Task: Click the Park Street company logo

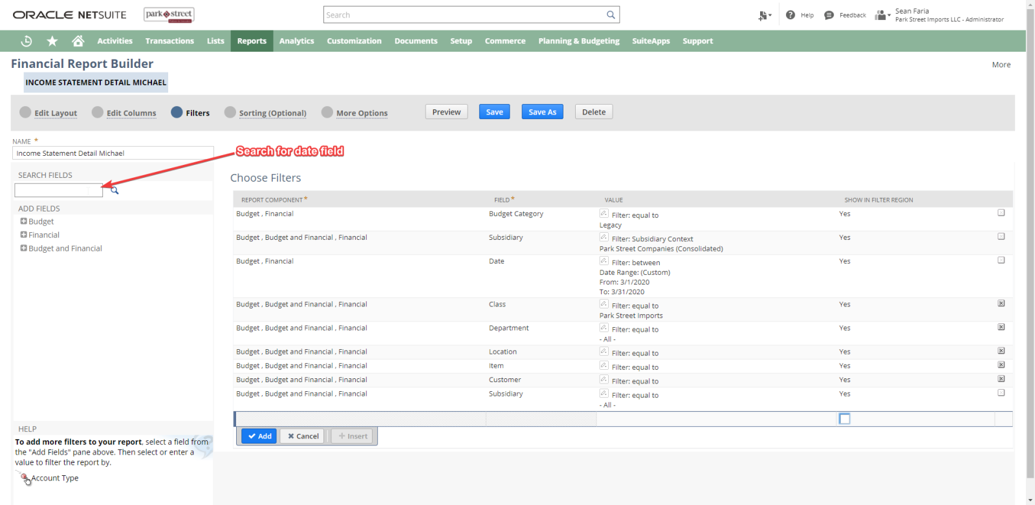Action: coord(169,15)
